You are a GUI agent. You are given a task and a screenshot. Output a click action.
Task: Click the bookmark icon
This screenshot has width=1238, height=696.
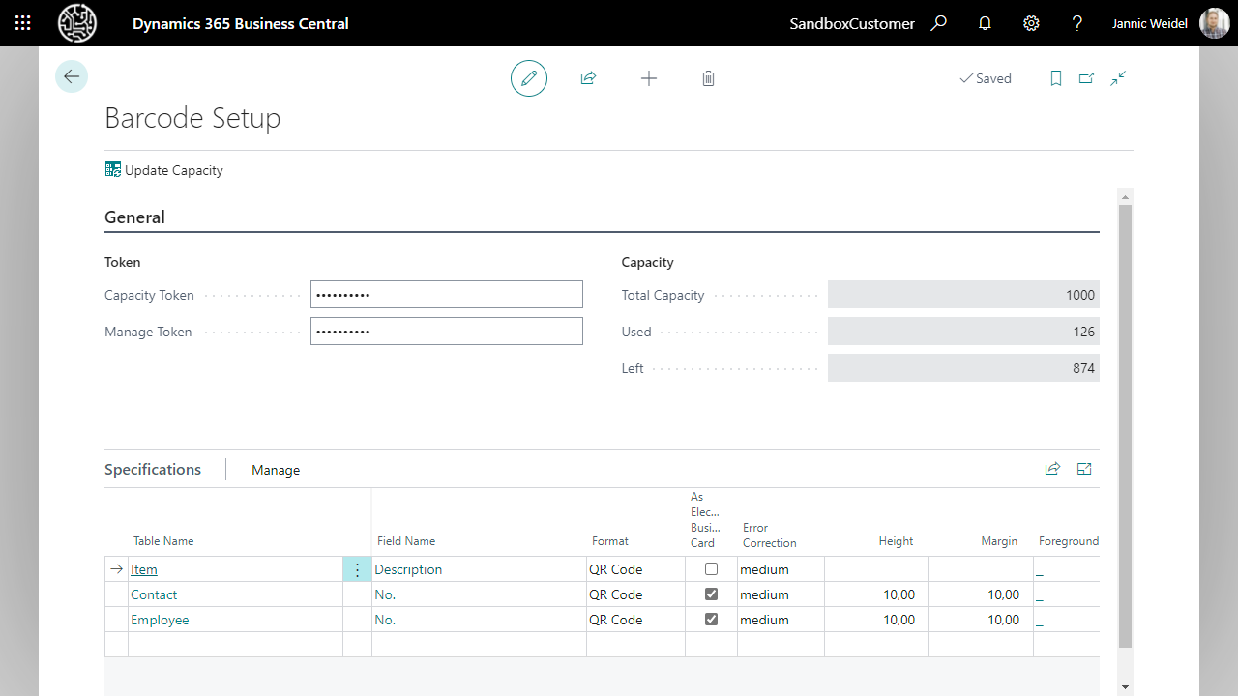(1056, 78)
